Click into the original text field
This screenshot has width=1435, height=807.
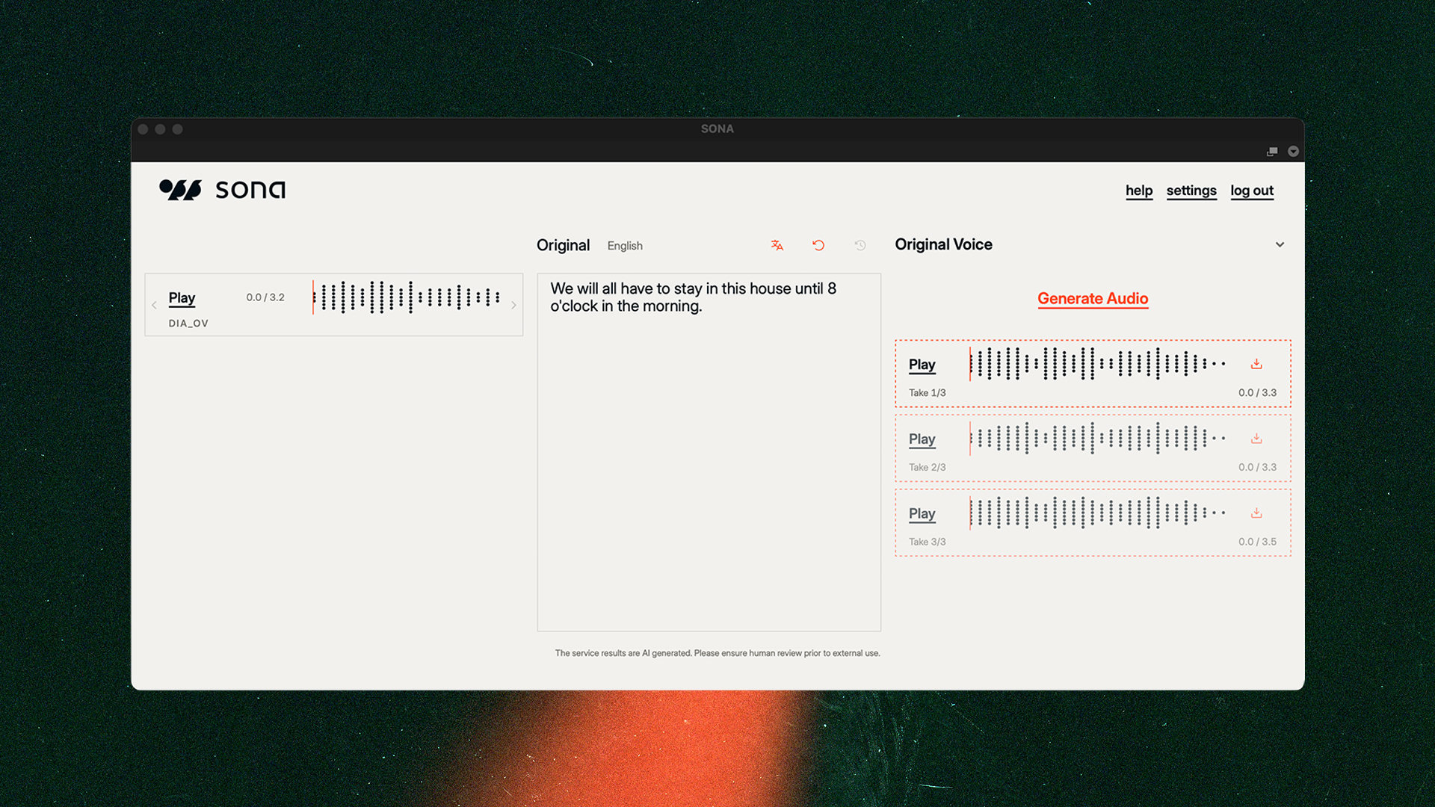pyautogui.click(x=709, y=452)
